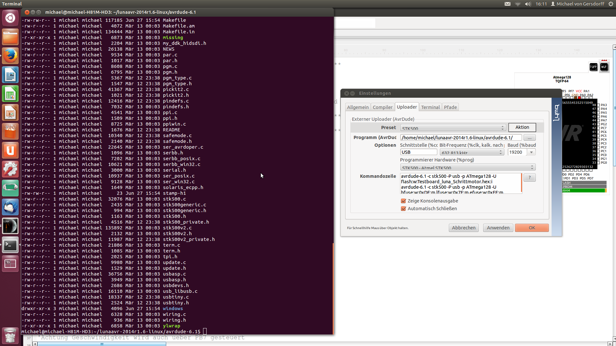Open the sound volume indicator
This screenshot has width=616, height=346.
coord(528,4)
